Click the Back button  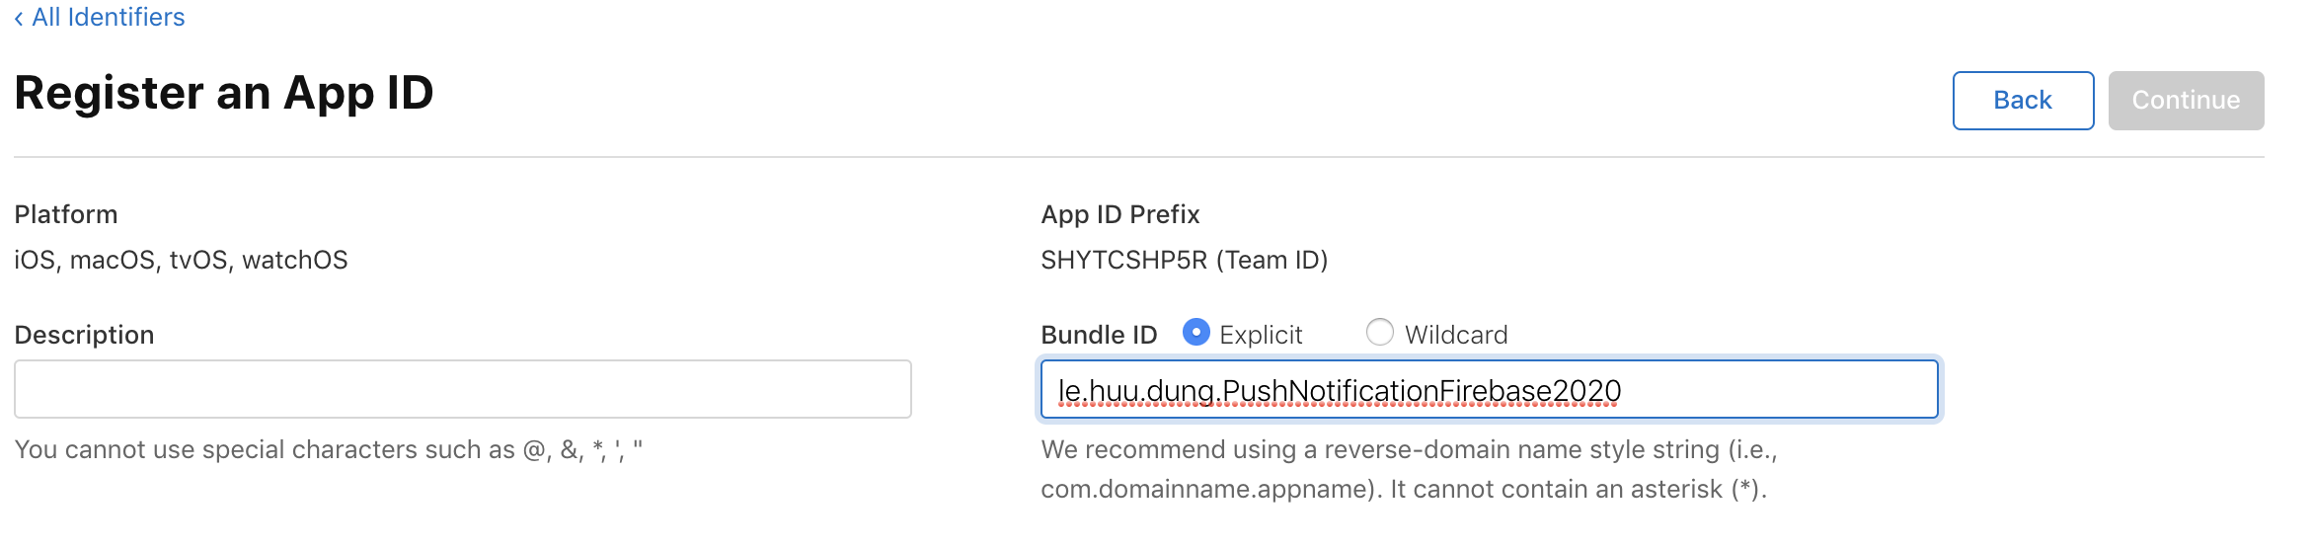click(x=2023, y=101)
